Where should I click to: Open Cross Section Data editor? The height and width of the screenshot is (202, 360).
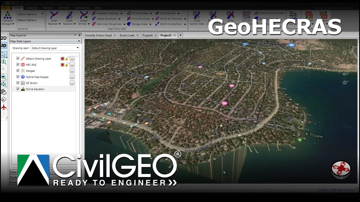(197, 19)
